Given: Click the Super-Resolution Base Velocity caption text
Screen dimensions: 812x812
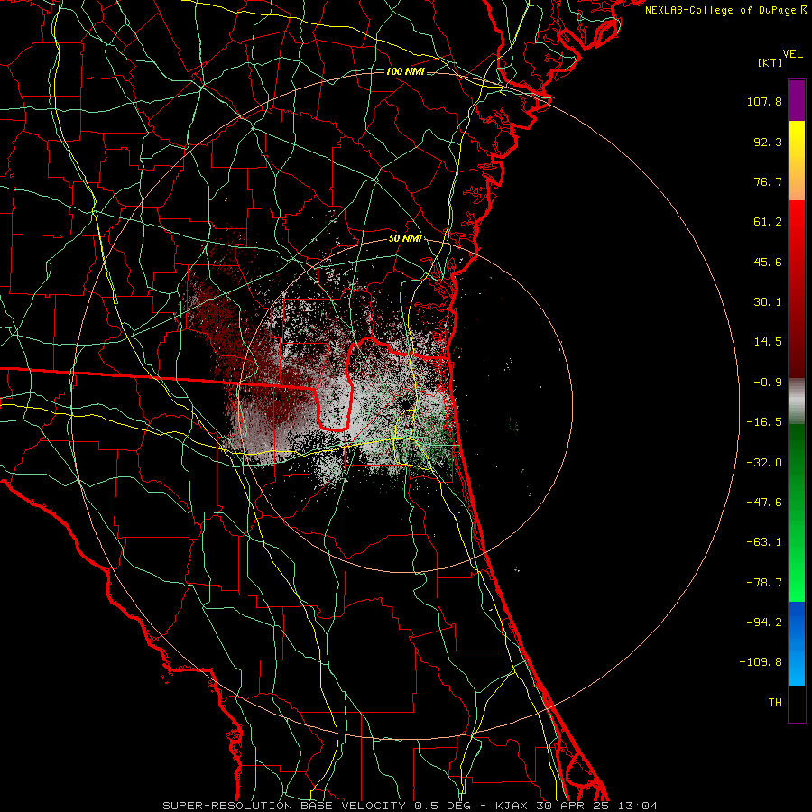Looking at the screenshot, I should point(411,806).
